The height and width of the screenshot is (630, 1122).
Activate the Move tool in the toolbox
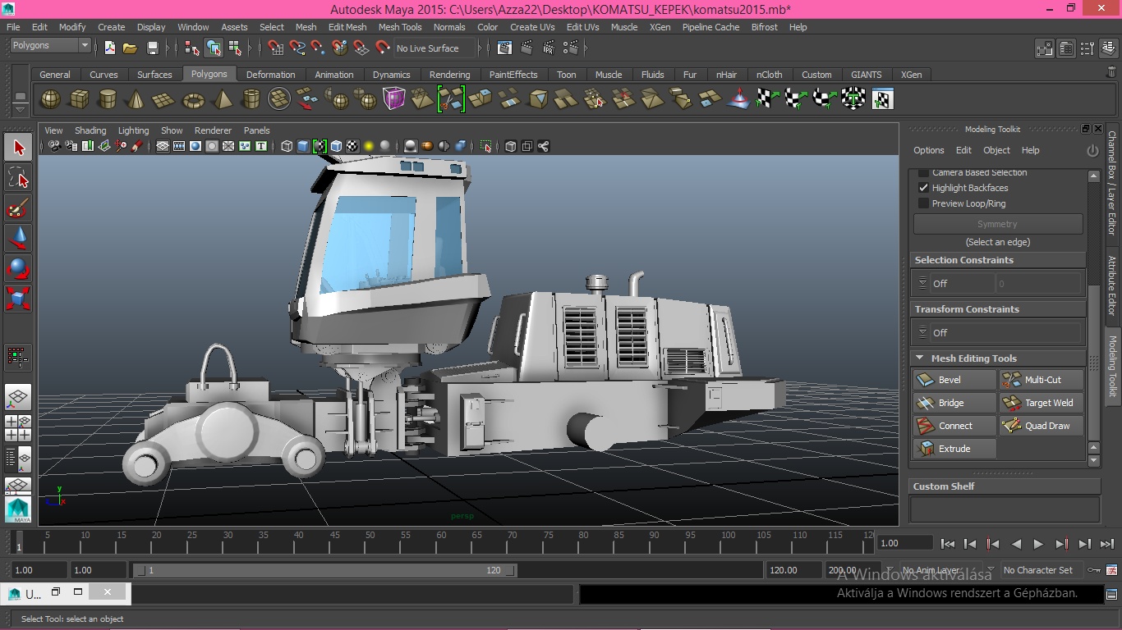pos(18,239)
